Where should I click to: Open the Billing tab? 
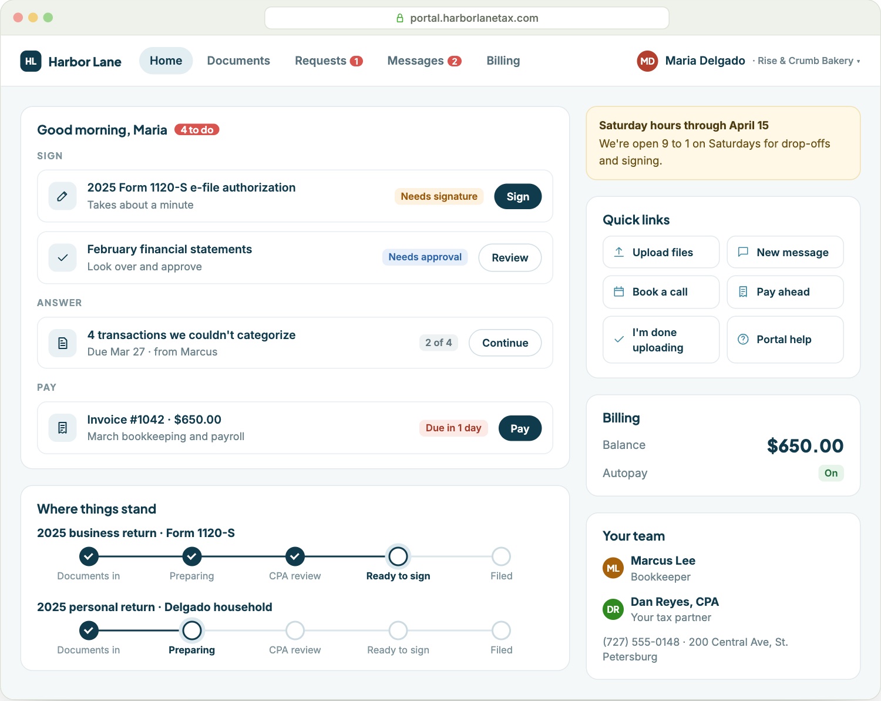503,61
